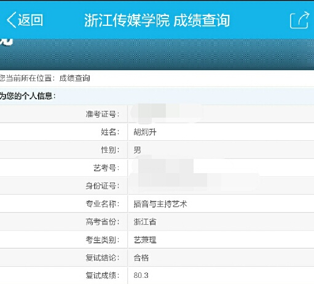Image resolution: width=314 pixels, height=284 pixels.
Task: Select the name value 胡炯升
Action: [x=145, y=132]
